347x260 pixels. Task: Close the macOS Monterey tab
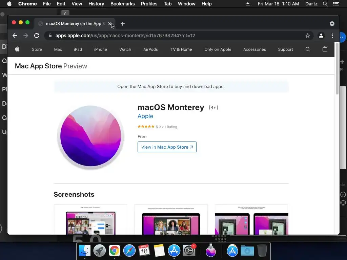(110, 24)
